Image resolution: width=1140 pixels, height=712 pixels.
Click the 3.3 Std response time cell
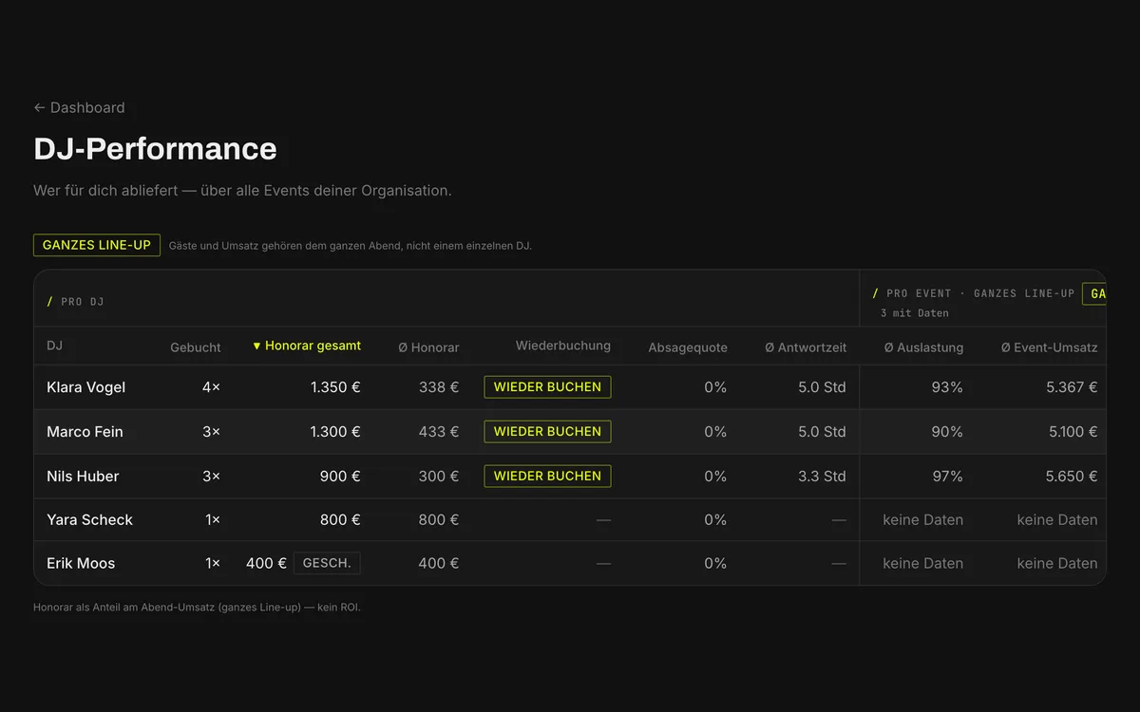tap(822, 477)
